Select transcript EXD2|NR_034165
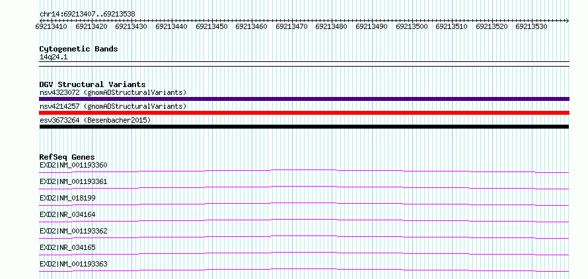588x279 pixels. tap(67, 247)
